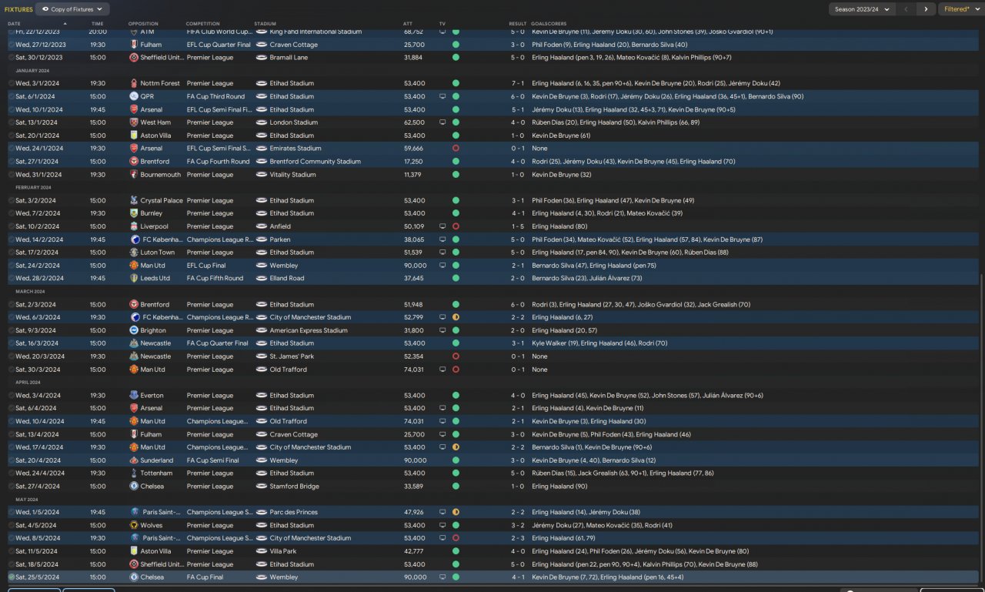Image resolution: width=985 pixels, height=592 pixels.
Task: Click the Burnley club badge
Action: coord(134,213)
